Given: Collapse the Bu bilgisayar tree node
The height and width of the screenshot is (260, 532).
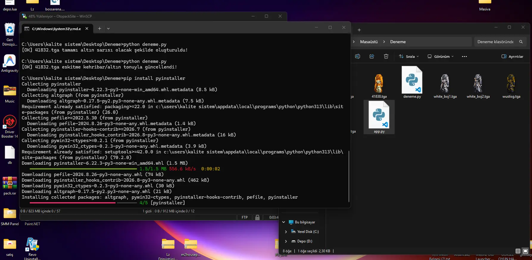Looking at the screenshot, I should pyautogui.click(x=284, y=222).
